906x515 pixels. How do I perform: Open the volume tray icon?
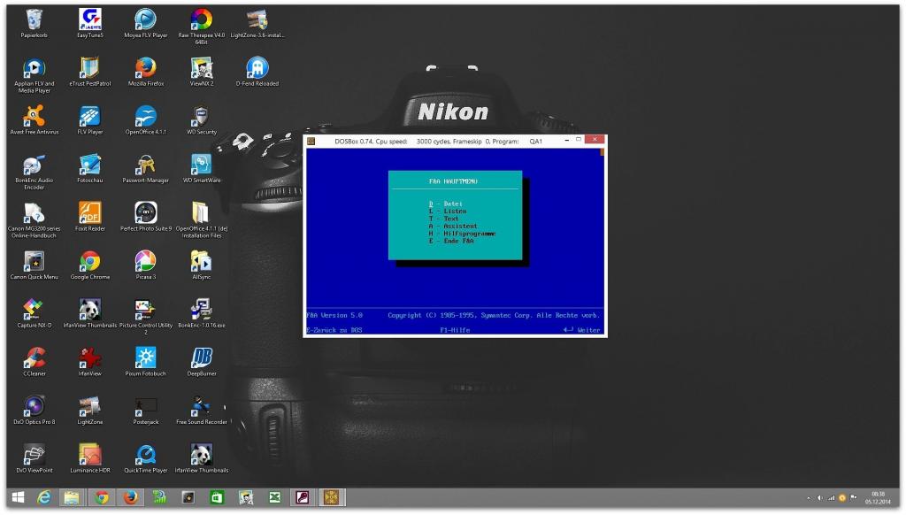click(819, 497)
